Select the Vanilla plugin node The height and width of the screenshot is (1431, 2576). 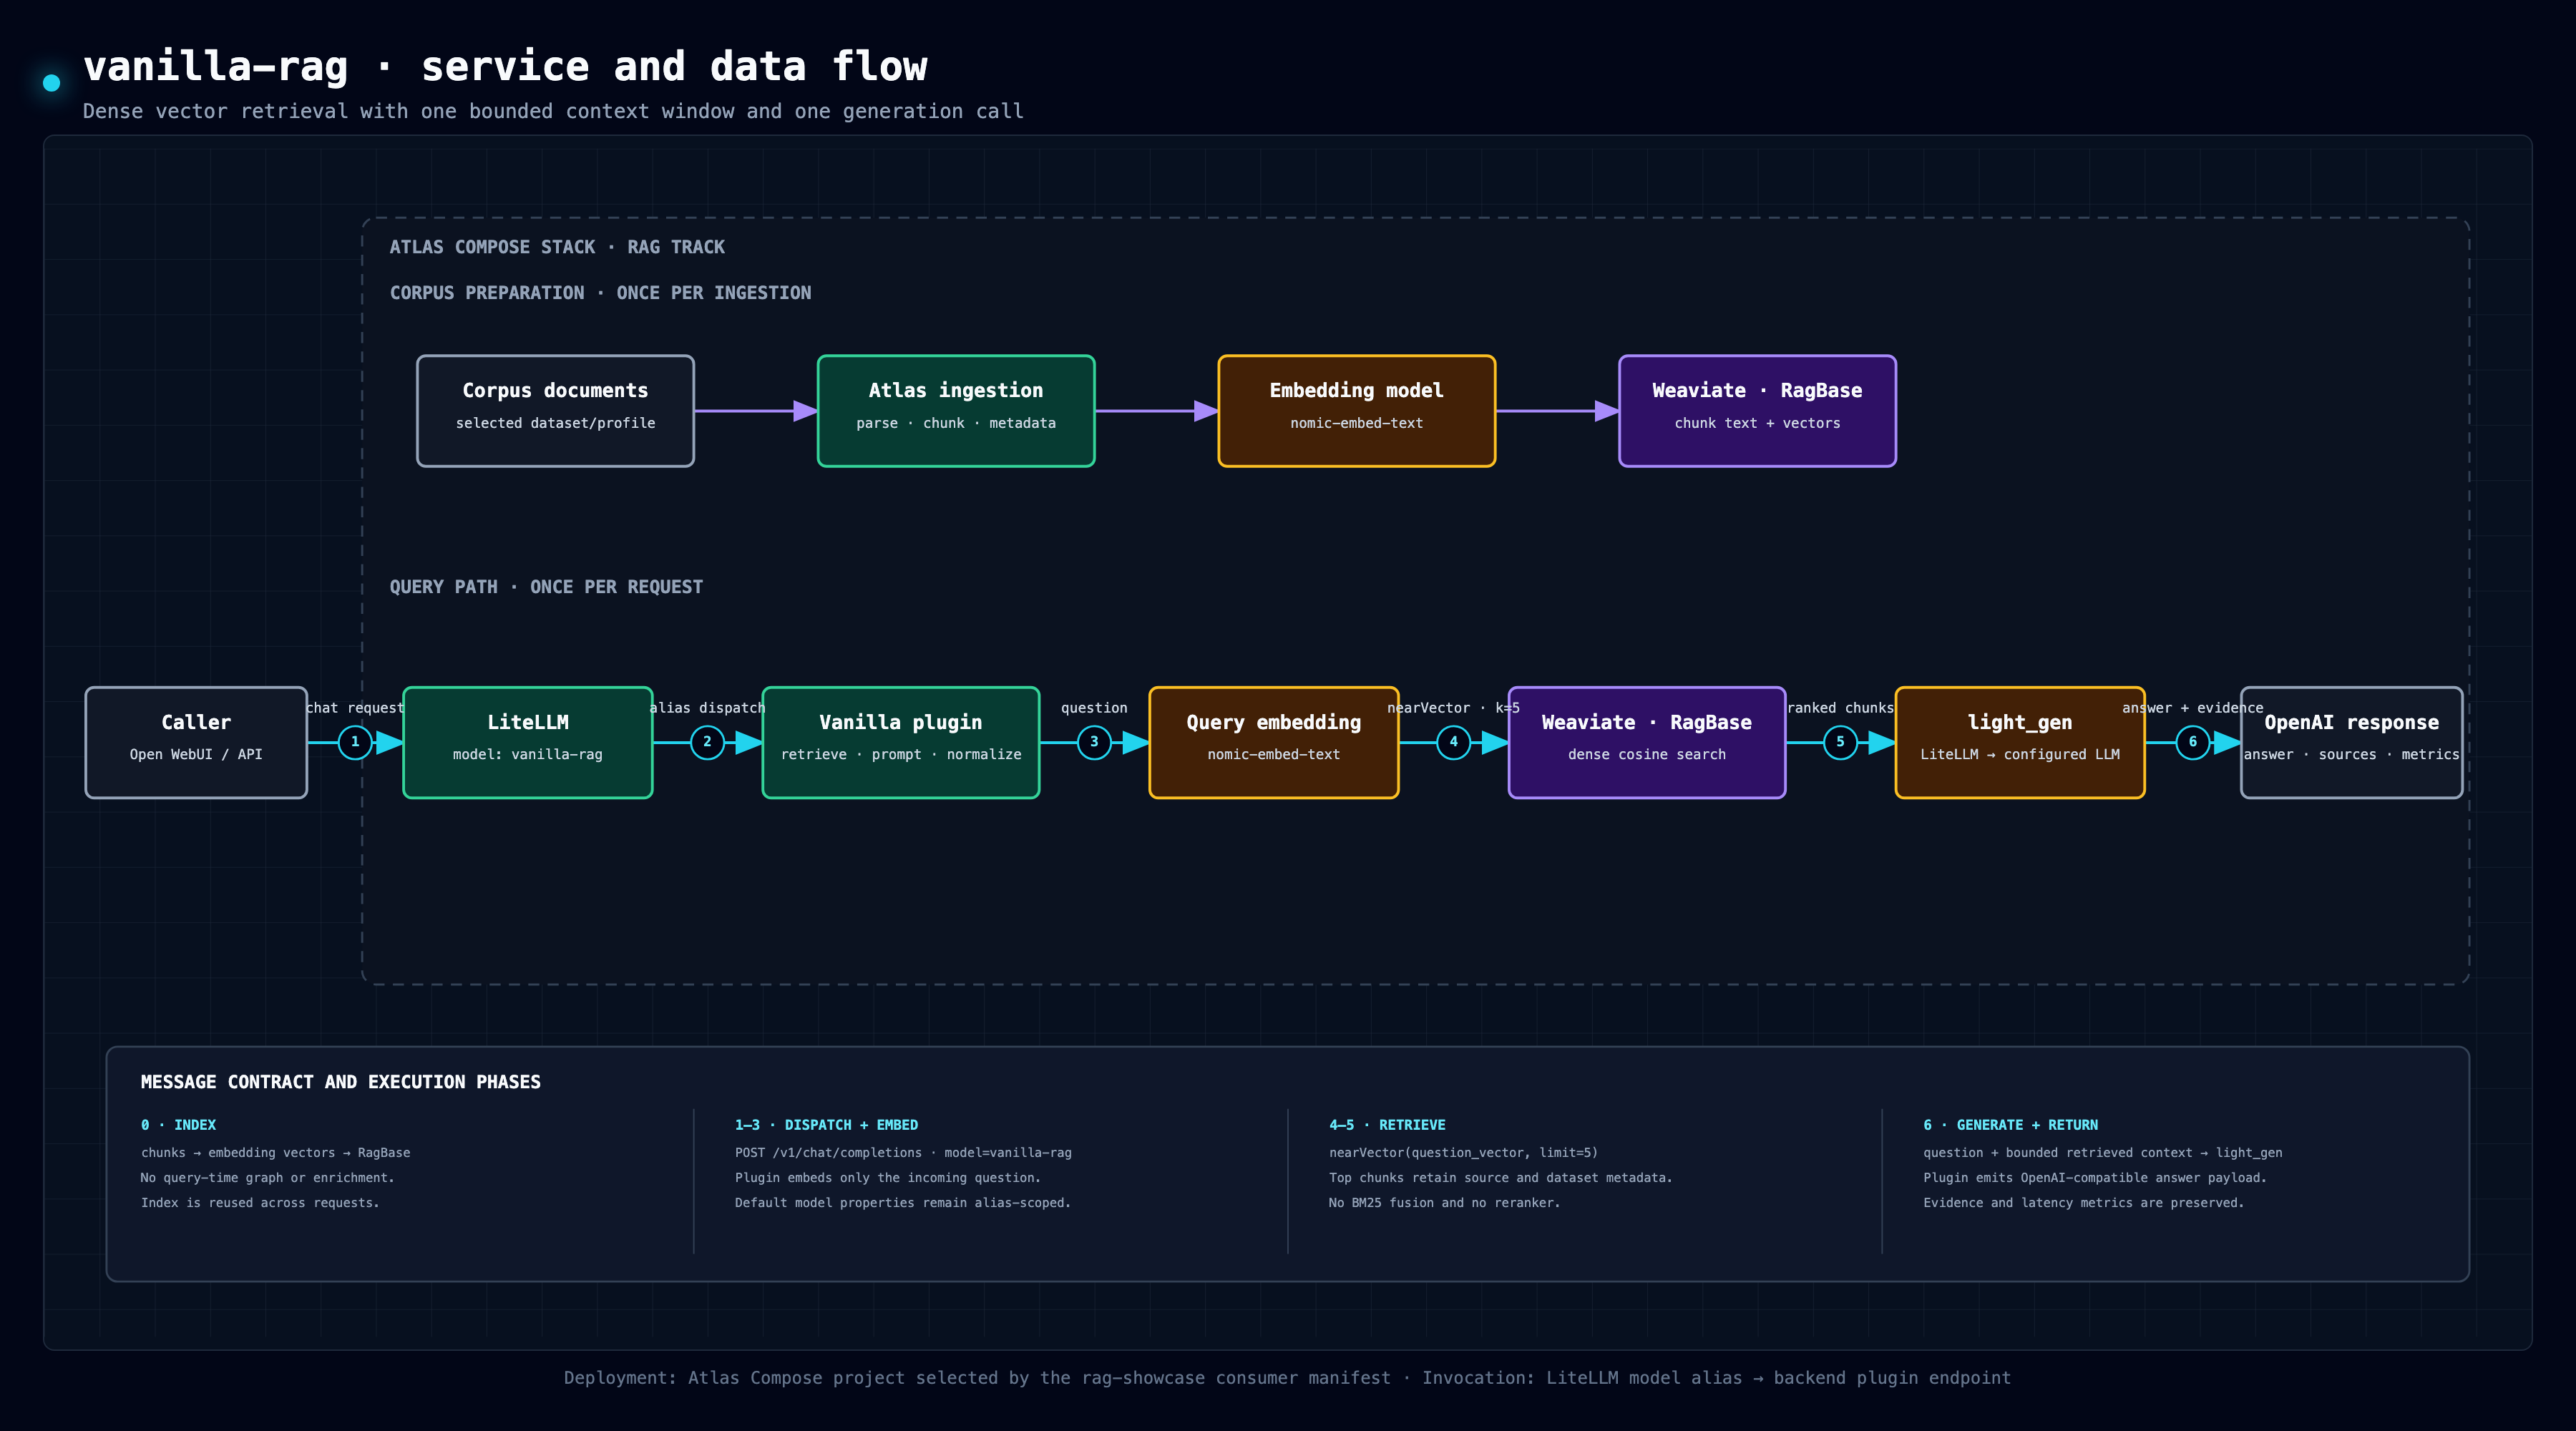(901, 742)
